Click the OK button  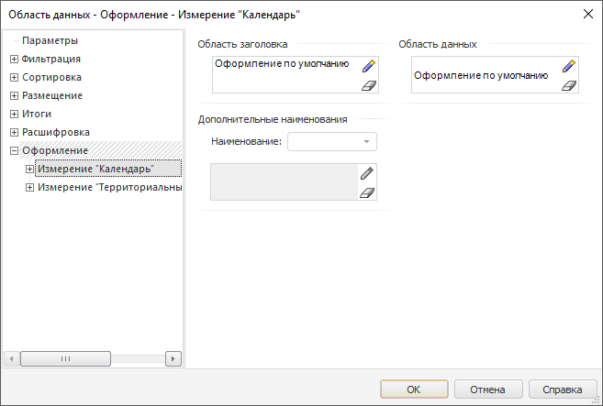(413, 390)
